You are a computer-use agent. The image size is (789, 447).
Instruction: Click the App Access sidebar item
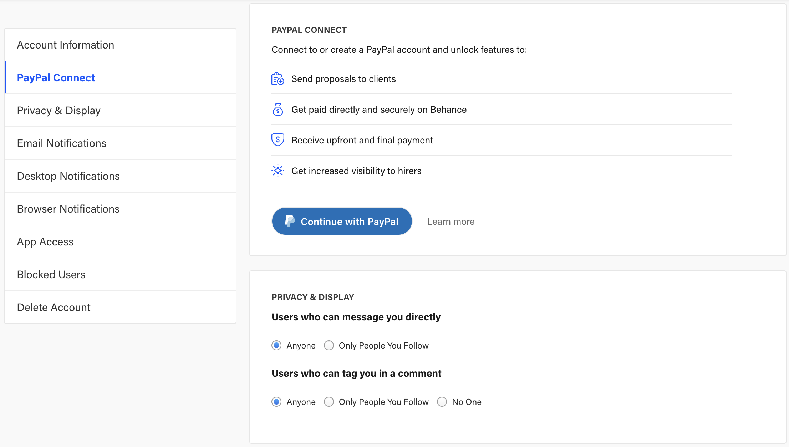[x=45, y=242]
